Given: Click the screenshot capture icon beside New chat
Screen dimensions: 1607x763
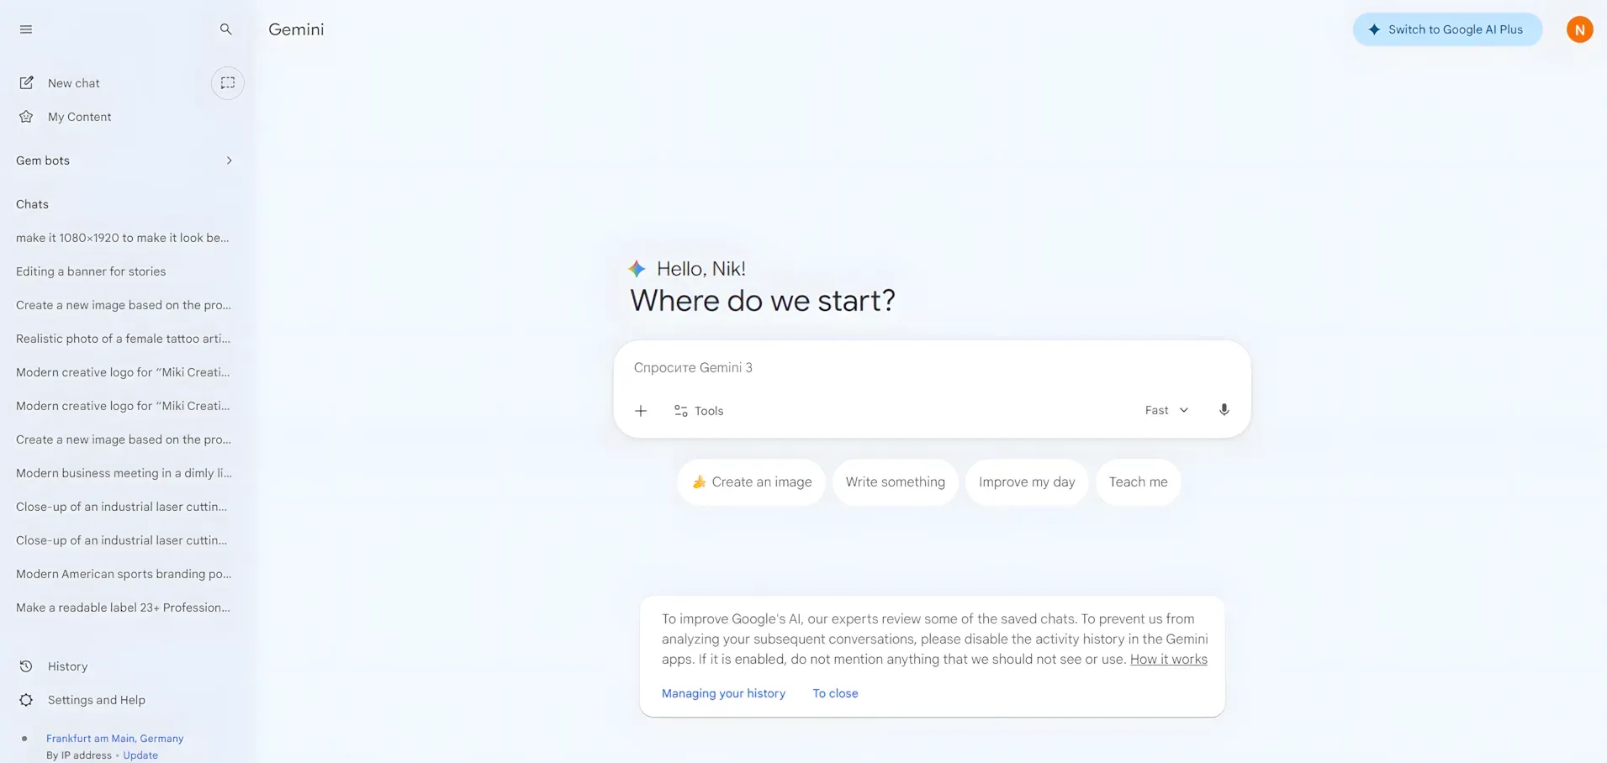Looking at the screenshot, I should click(x=227, y=82).
